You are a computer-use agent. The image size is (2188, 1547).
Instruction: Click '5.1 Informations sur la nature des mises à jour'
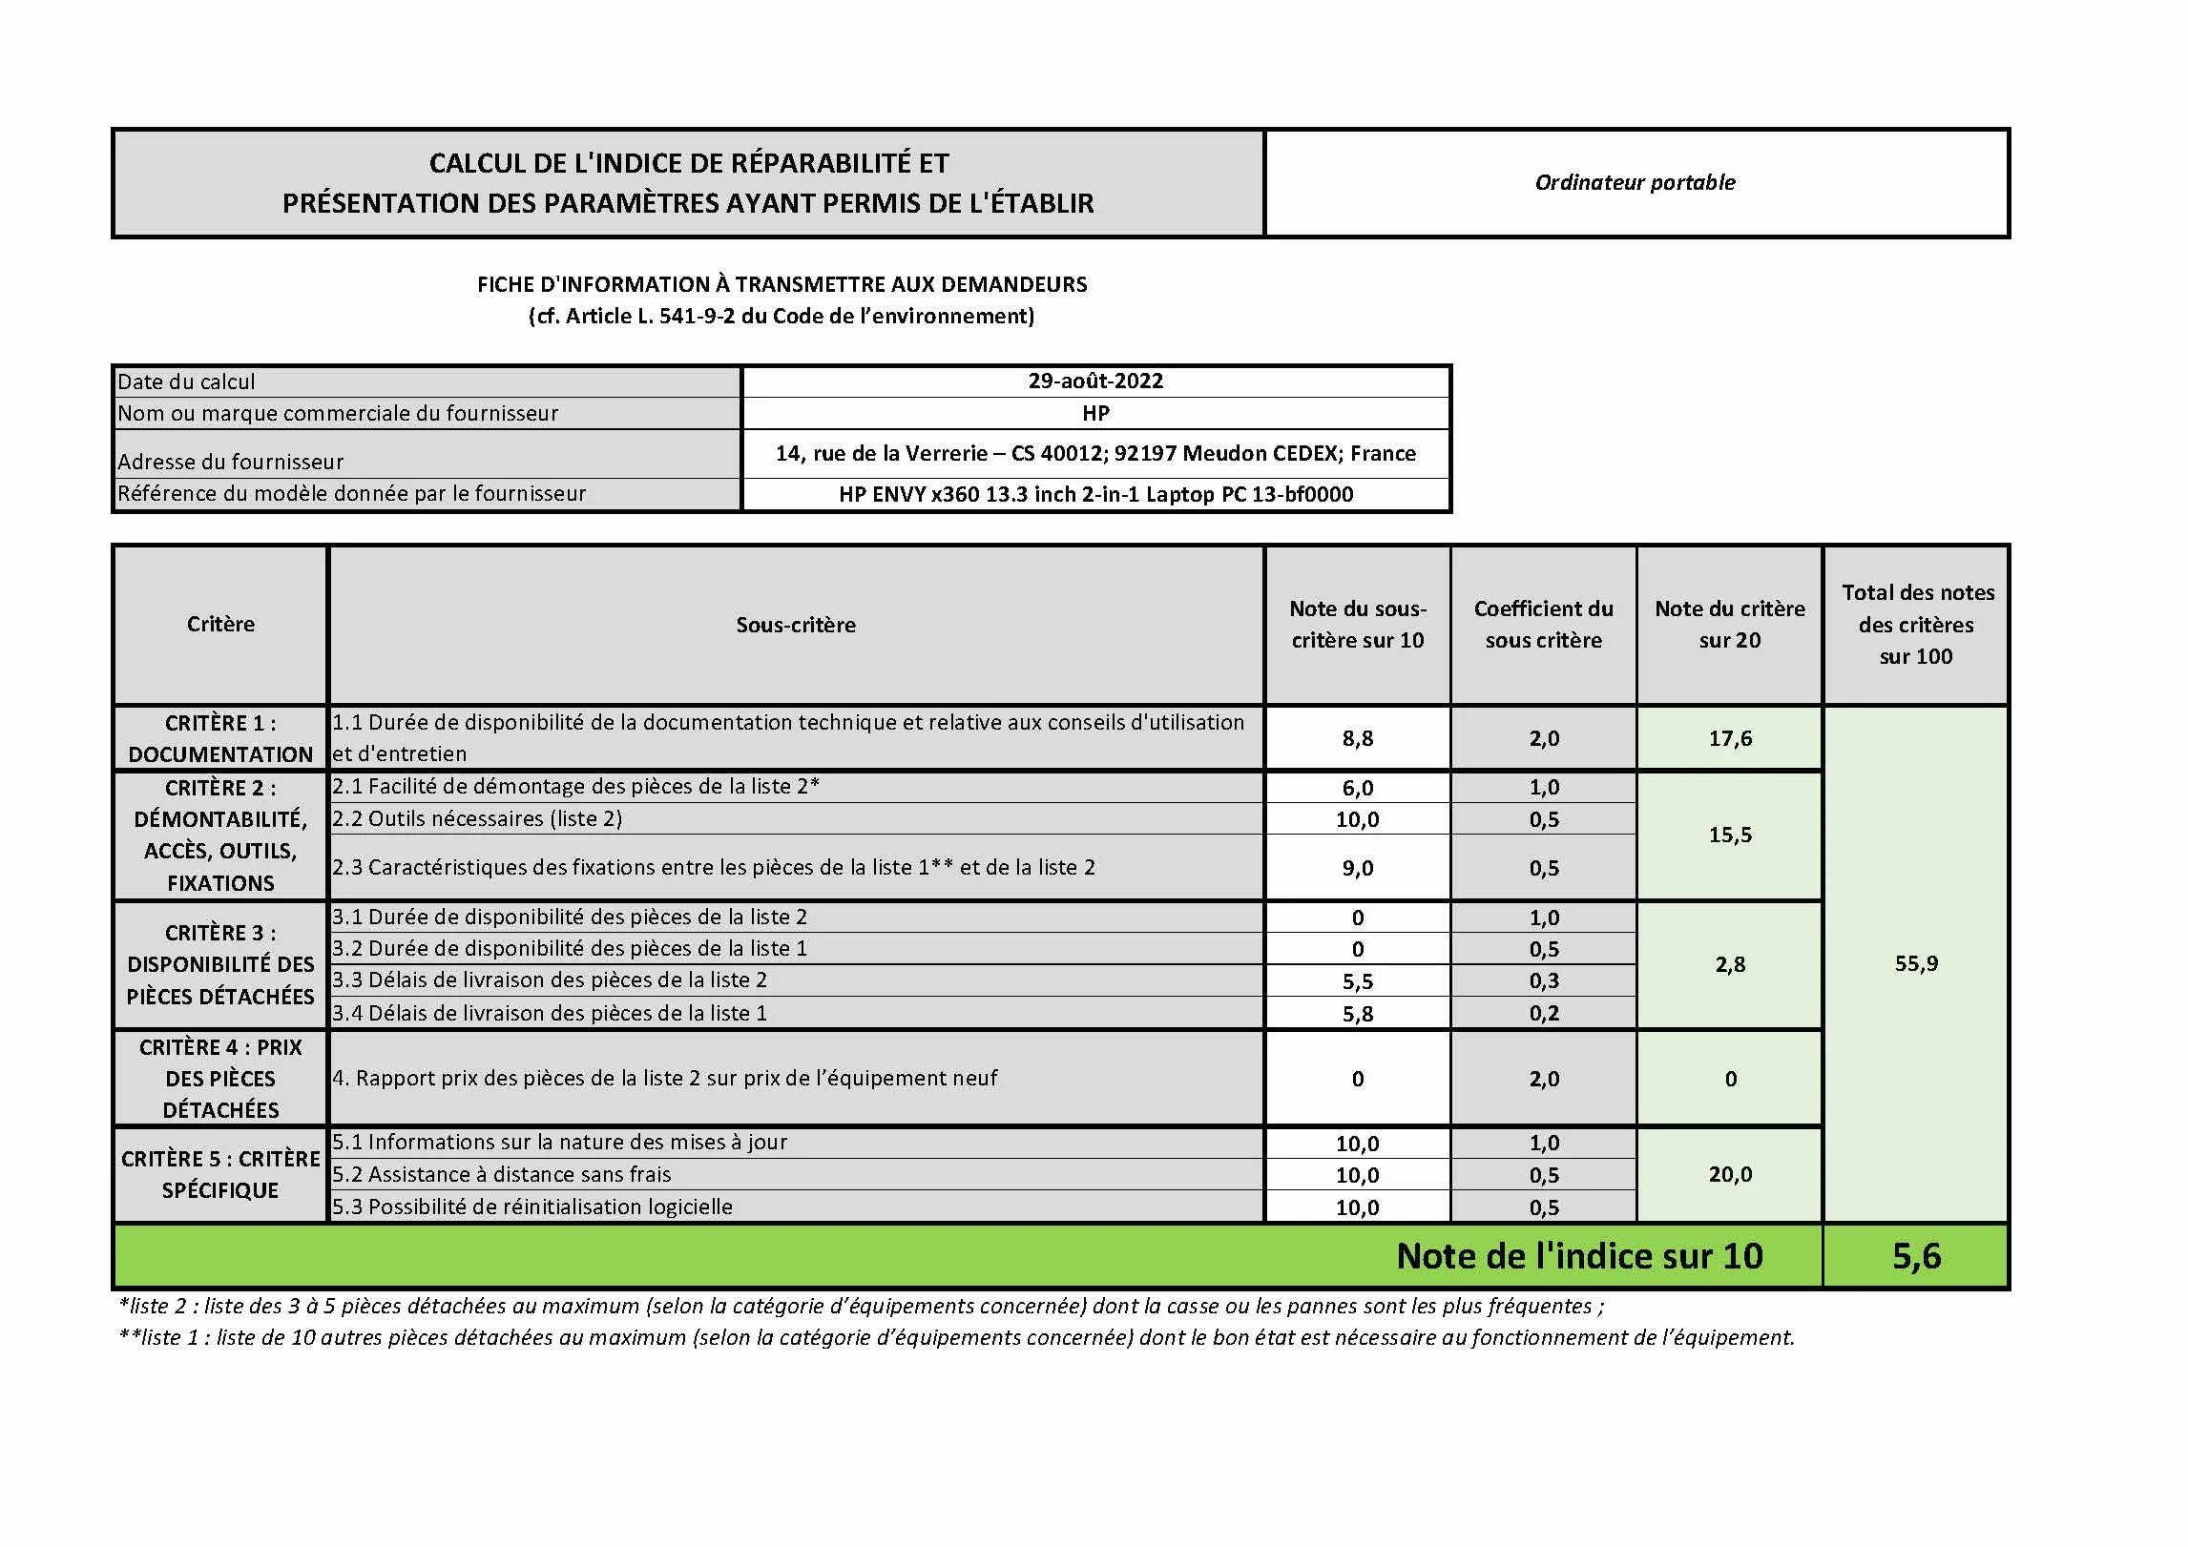pos(559,1142)
